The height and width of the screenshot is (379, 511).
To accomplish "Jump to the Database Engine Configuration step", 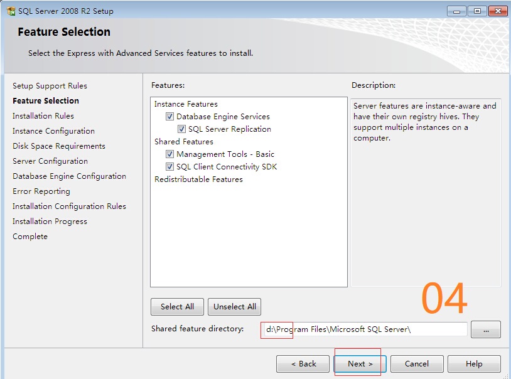I will click(69, 176).
